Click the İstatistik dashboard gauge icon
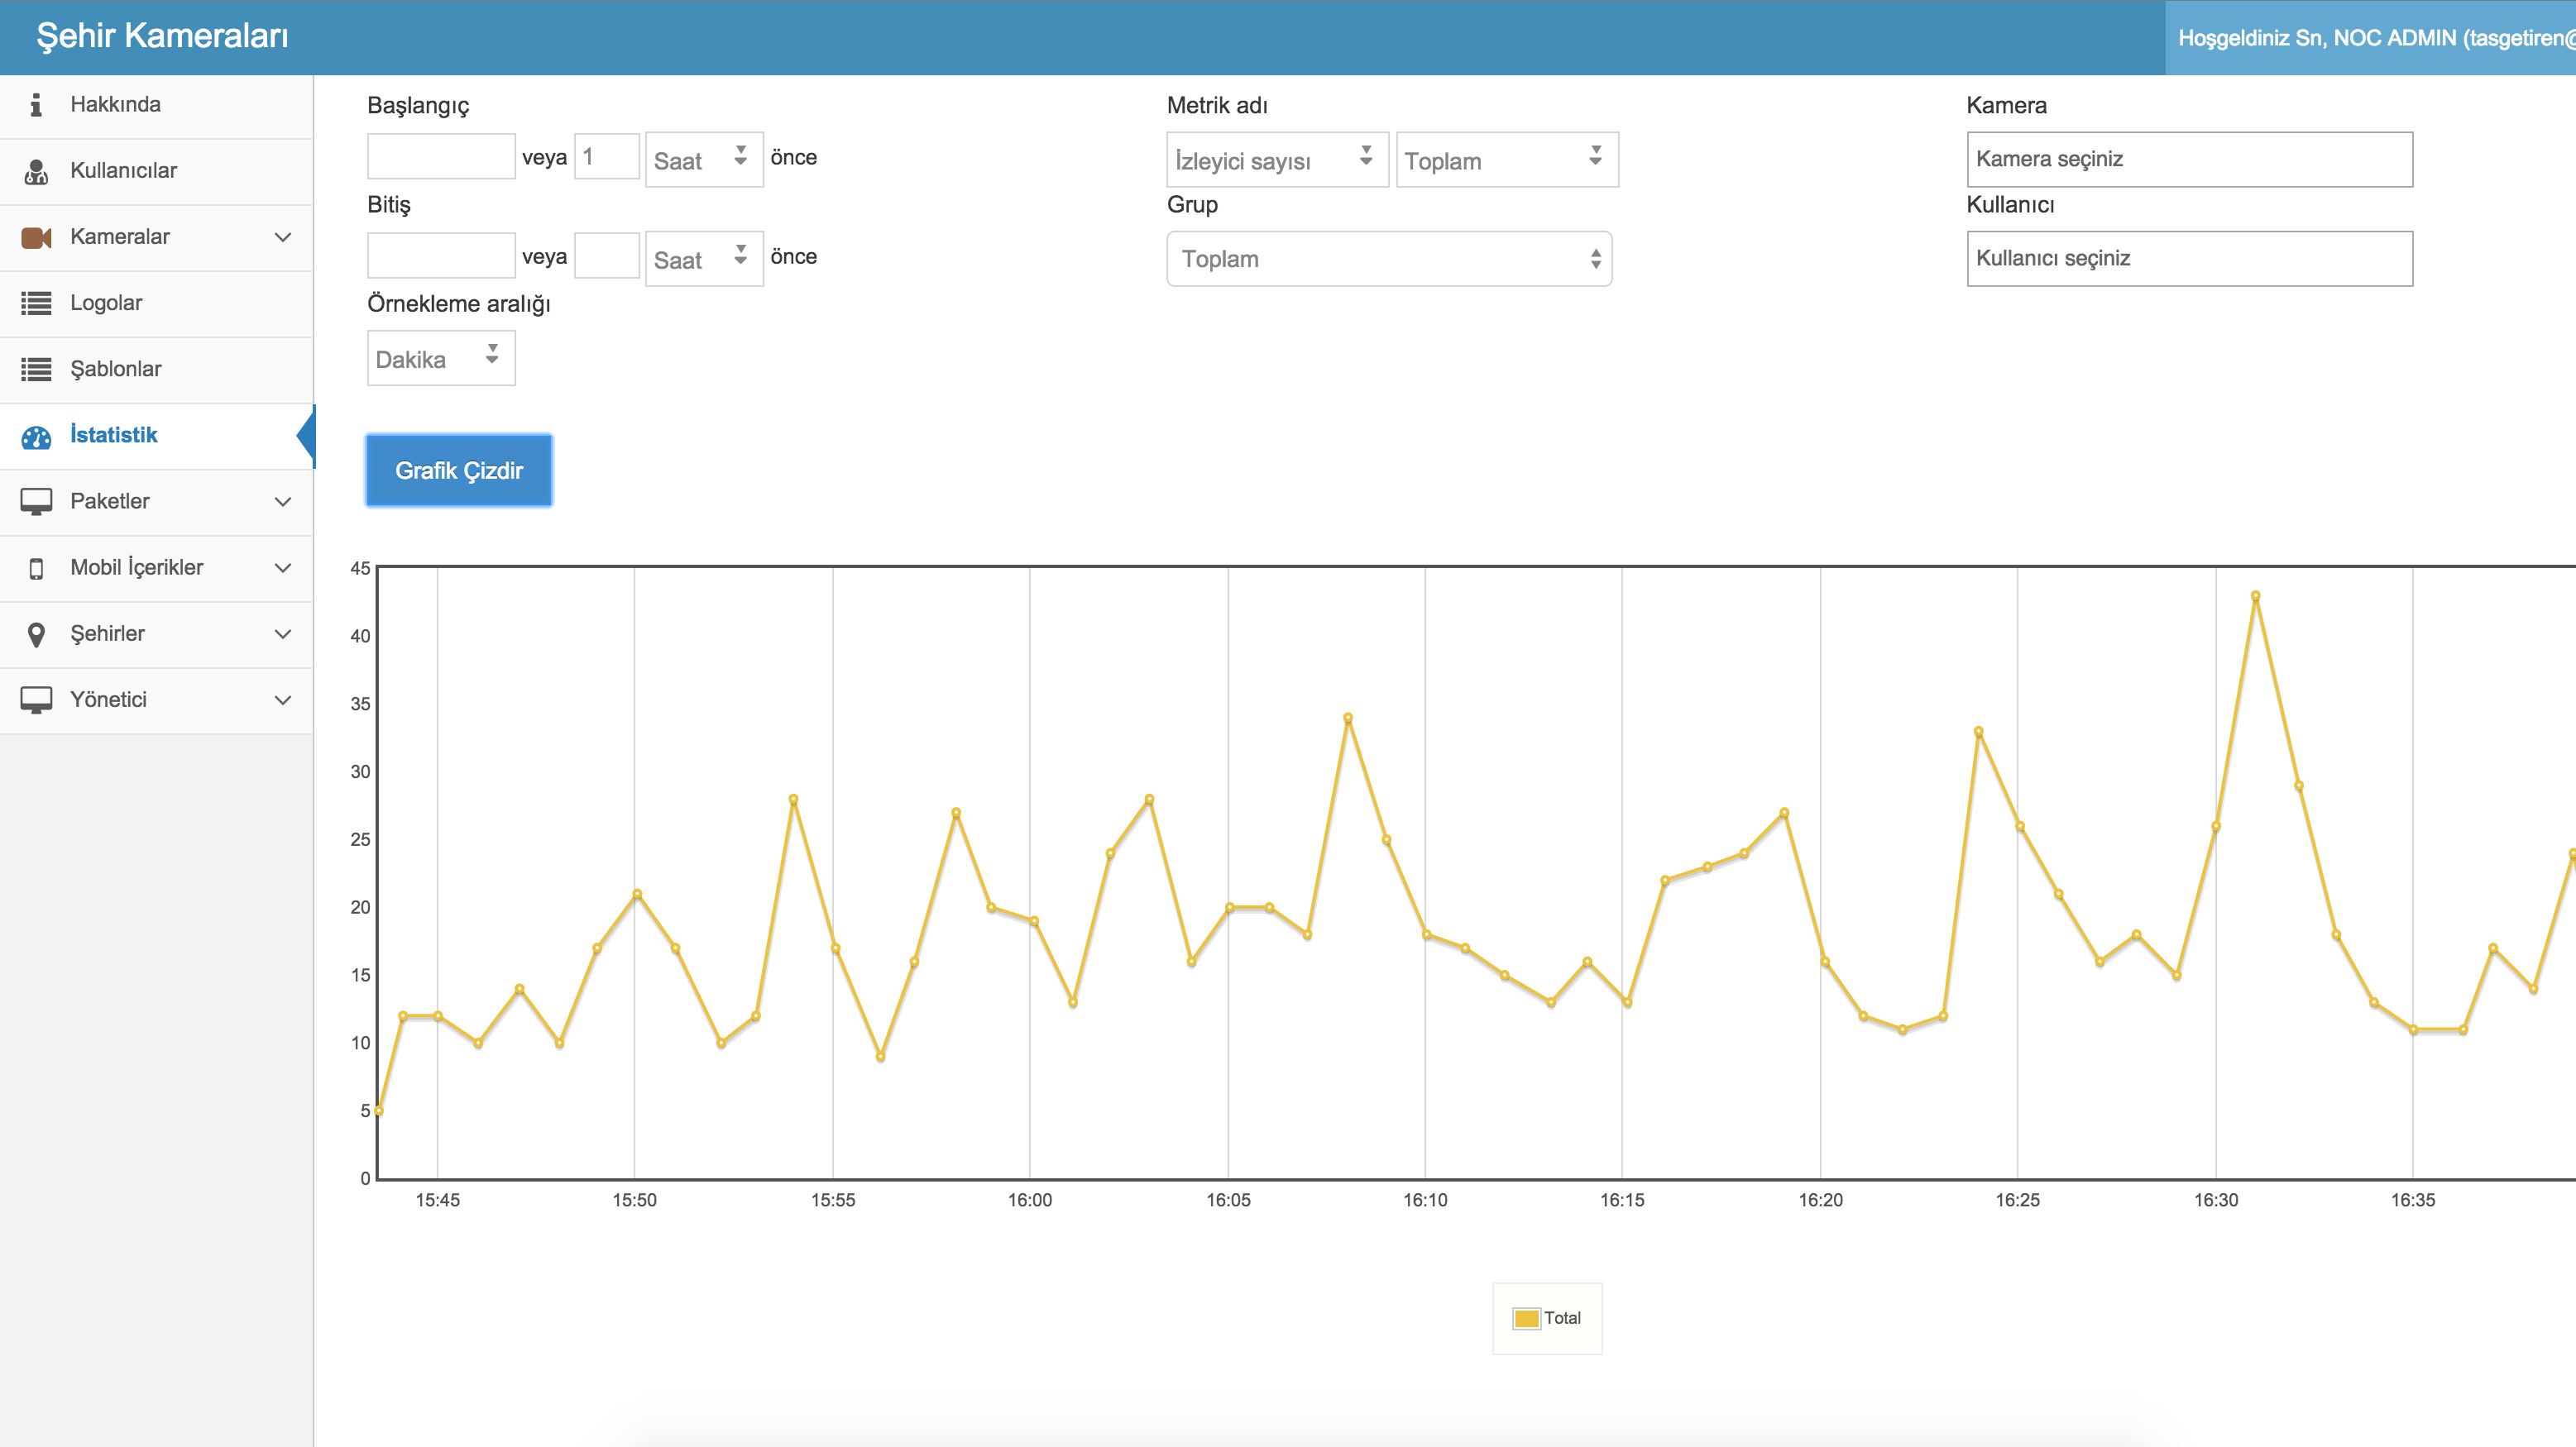 36,437
